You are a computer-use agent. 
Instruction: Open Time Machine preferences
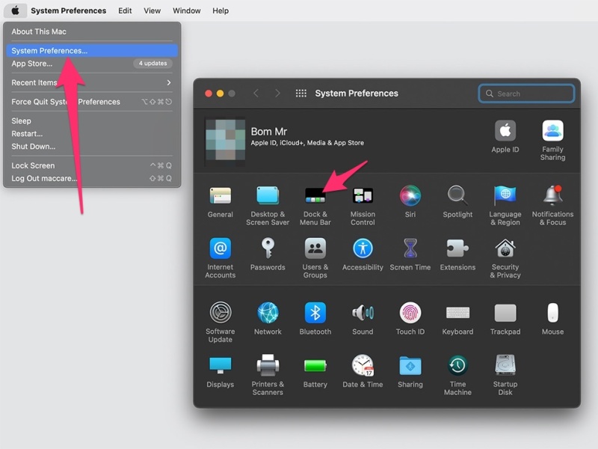coord(457,366)
